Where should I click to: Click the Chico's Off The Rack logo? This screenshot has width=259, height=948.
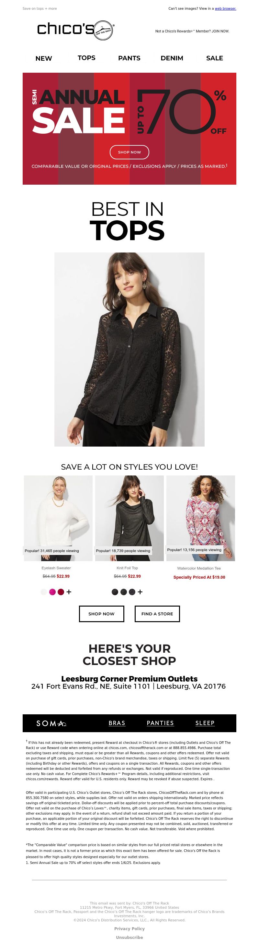pyautogui.click(x=75, y=30)
